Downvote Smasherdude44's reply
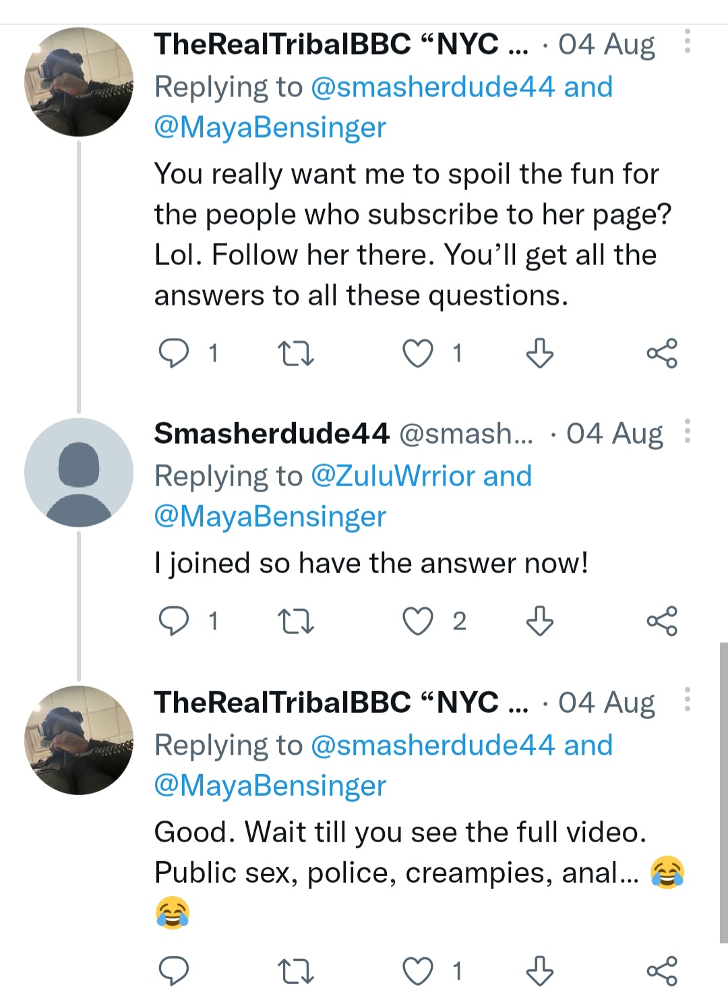The width and height of the screenshot is (728, 994). click(x=539, y=620)
